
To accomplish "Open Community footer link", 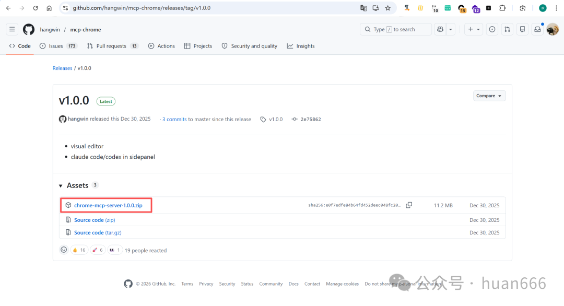I will click(271, 284).
